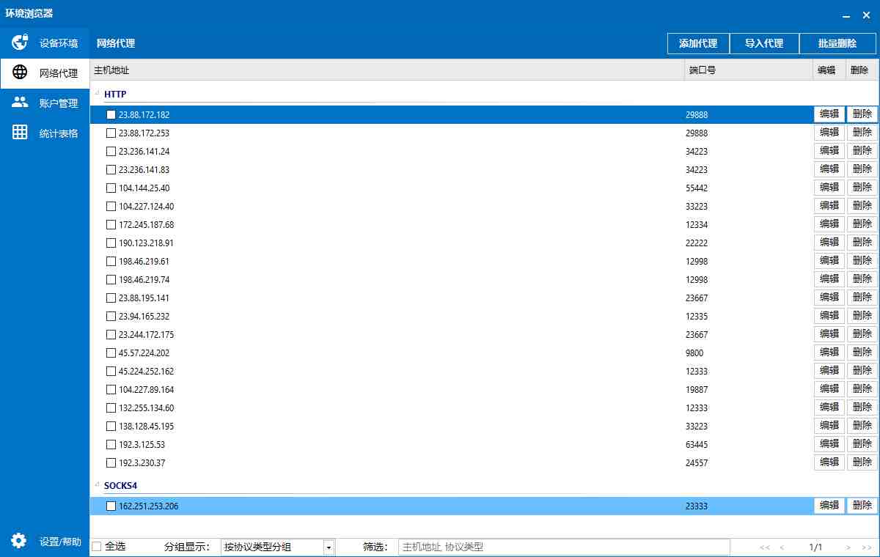880x557 pixels.
Task: Check the box for 162.251.253.206
Action: (x=111, y=506)
